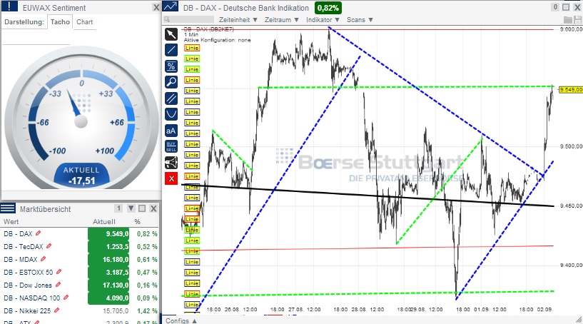Click the 9.549,0 value cell

(x=108, y=233)
